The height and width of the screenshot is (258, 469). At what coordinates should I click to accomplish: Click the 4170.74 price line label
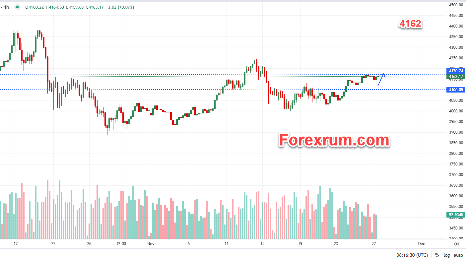click(456, 71)
